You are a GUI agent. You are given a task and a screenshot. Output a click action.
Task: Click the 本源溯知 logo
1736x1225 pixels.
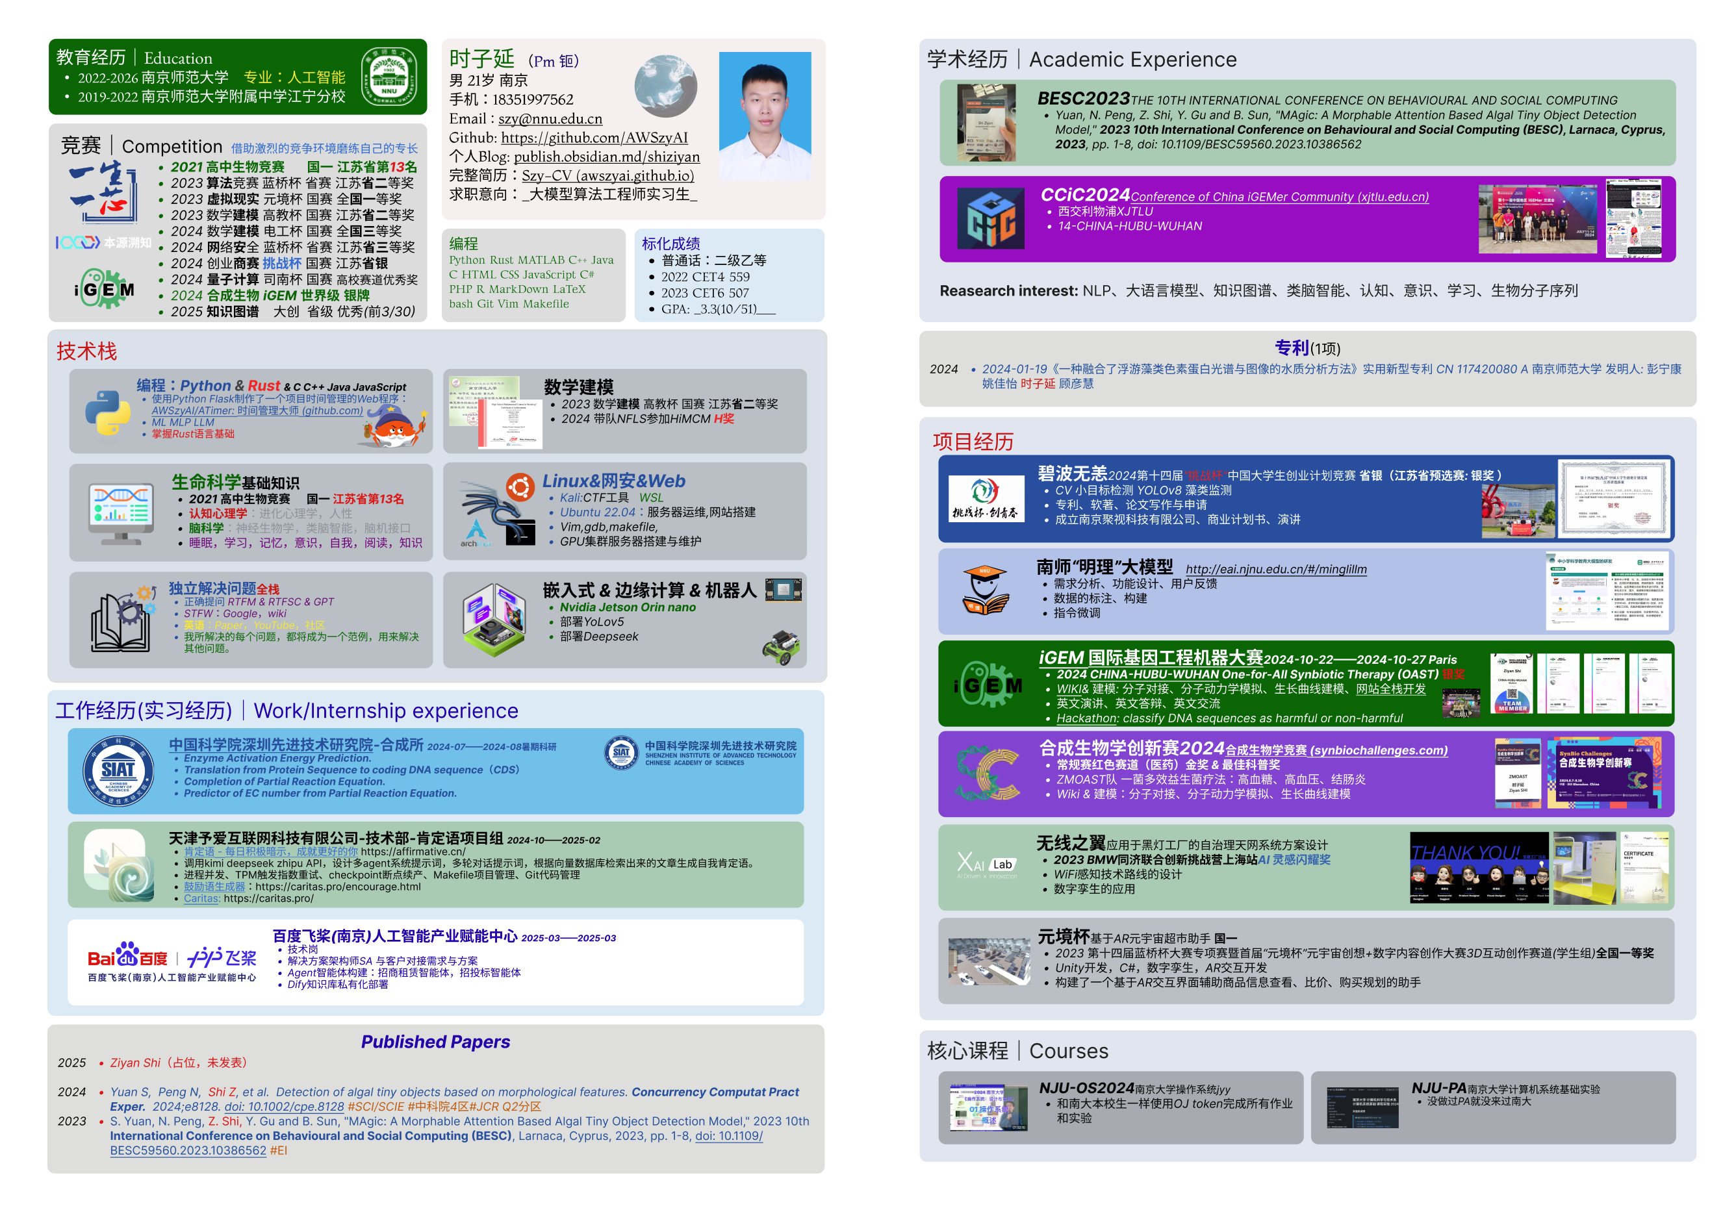click(x=103, y=242)
